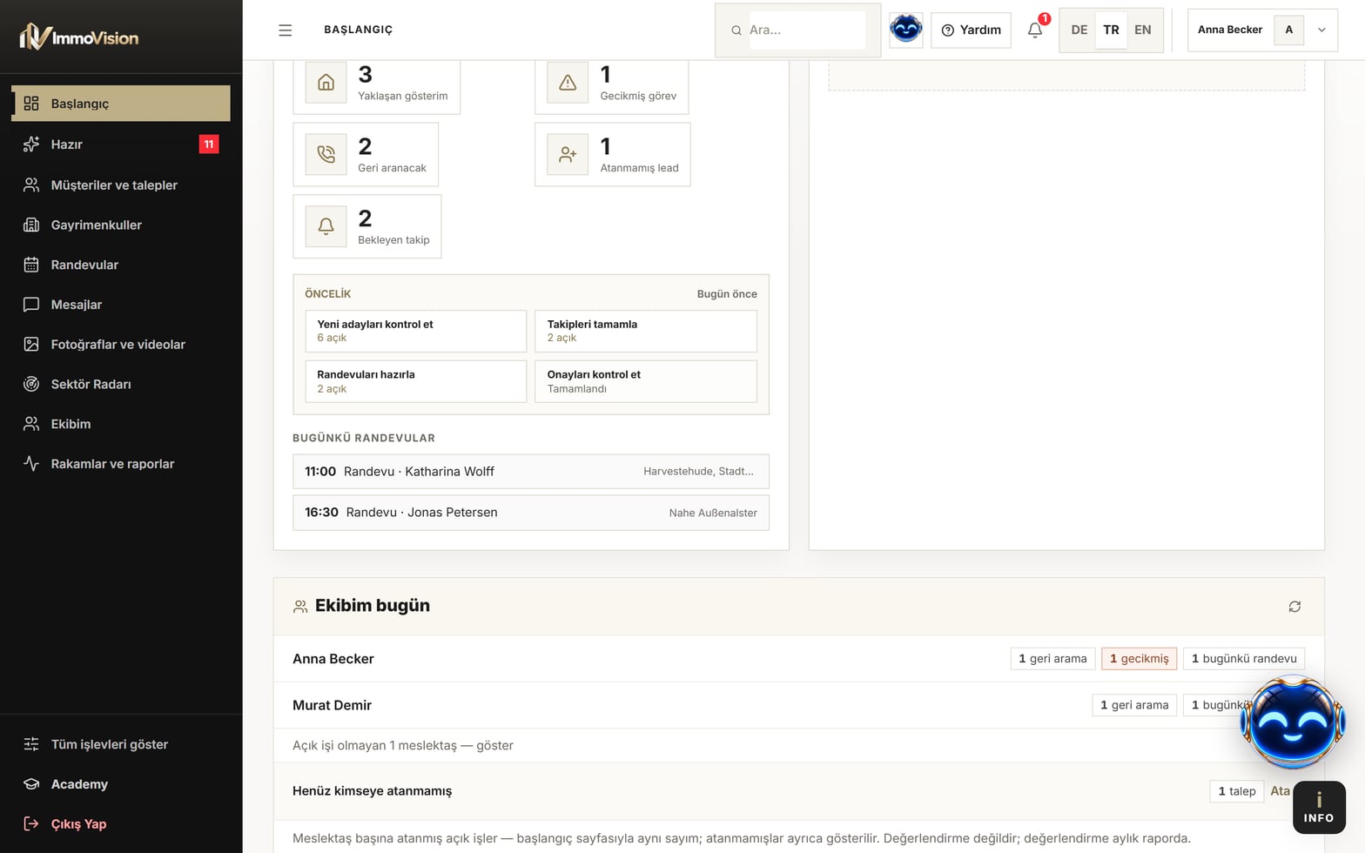The image size is (1365, 853).
Task: Click the Yardım help button
Action: (971, 30)
